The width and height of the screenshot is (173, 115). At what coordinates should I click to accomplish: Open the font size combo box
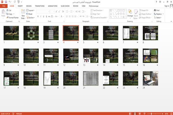[x=52, y=12]
